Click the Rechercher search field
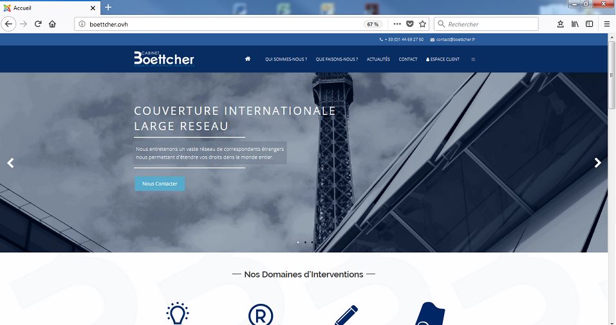This screenshot has width=616, height=325. [x=487, y=24]
